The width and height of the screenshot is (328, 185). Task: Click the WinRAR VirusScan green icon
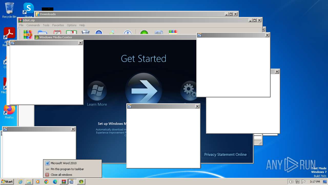[x=144, y=32]
